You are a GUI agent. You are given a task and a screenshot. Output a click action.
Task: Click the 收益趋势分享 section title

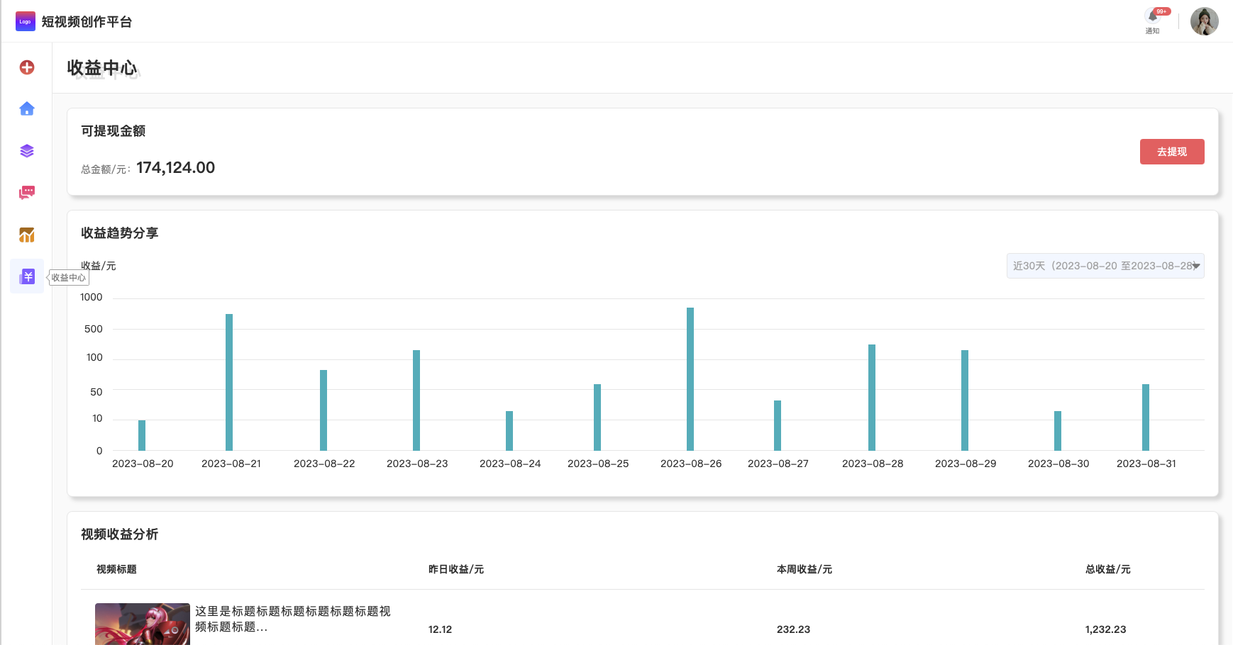(x=120, y=233)
